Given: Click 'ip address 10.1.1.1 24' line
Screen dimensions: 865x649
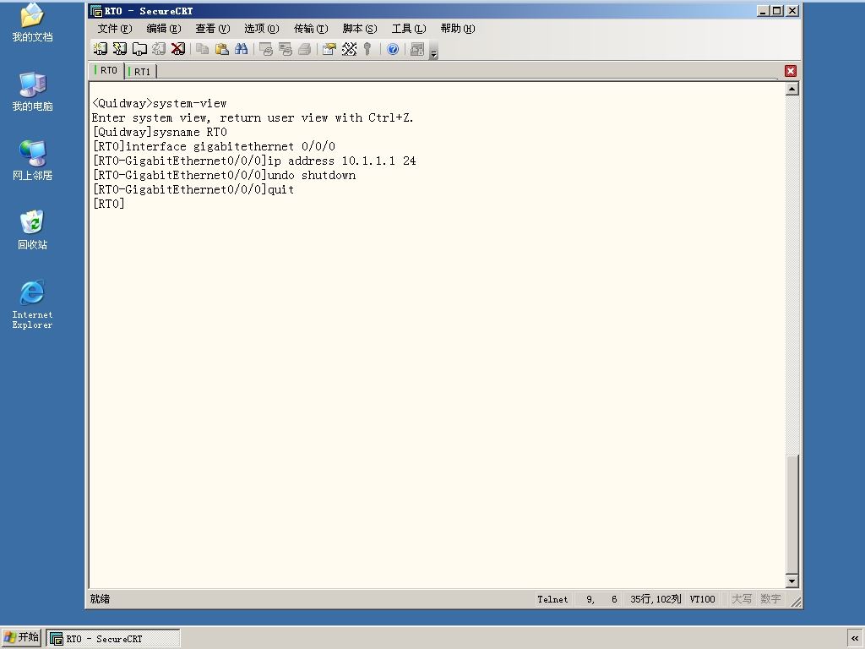Looking at the screenshot, I should 254,161.
